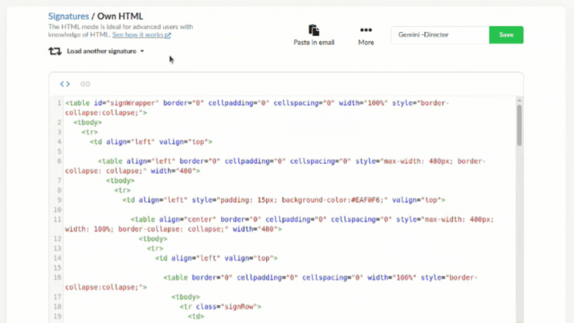Open the More options ellipsis icon
This screenshot has height=323, width=574.
tap(365, 30)
